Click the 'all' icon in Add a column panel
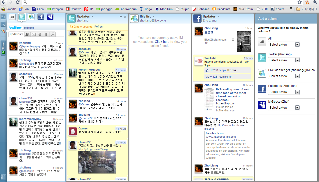This screenshot has width=319, height=182. 262,42
